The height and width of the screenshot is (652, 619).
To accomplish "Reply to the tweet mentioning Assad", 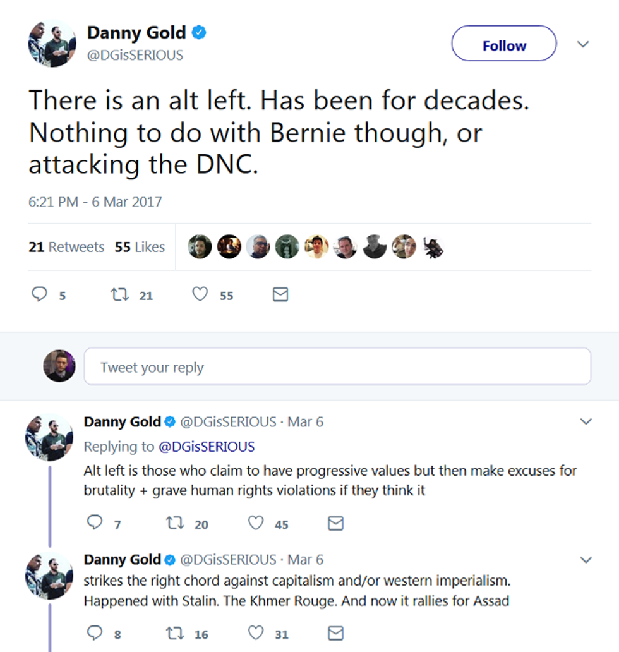I will pos(95,632).
